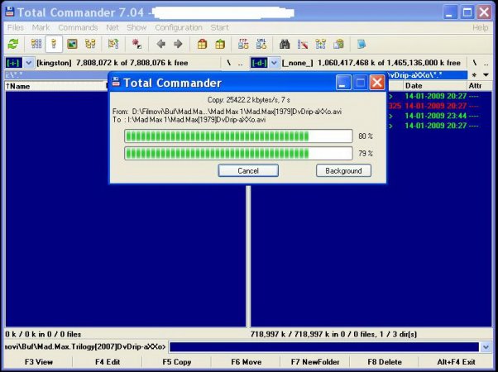Open the FTP connect icon
498x372 pixels.
click(x=243, y=44)
